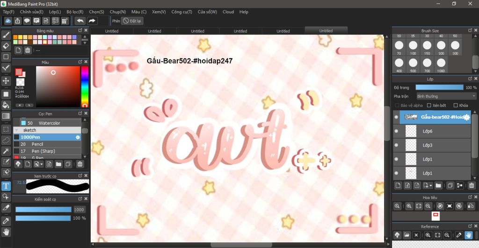Open the Pha trộn blend mode dropdown
This screenshot has width=479, height=248.
[446, 96]
